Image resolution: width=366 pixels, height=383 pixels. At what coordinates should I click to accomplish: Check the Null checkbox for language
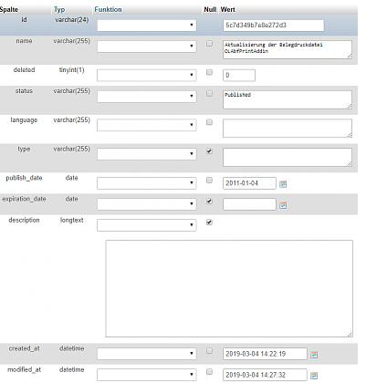[x=209, y=122]
